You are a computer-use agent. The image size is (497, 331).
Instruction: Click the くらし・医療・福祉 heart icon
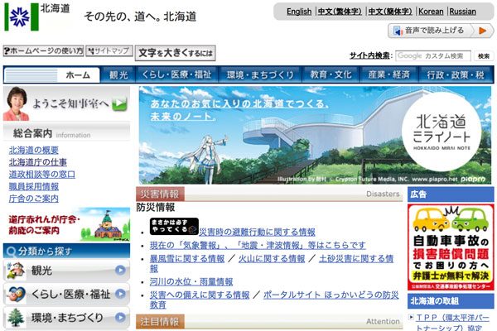pos(16,294)
